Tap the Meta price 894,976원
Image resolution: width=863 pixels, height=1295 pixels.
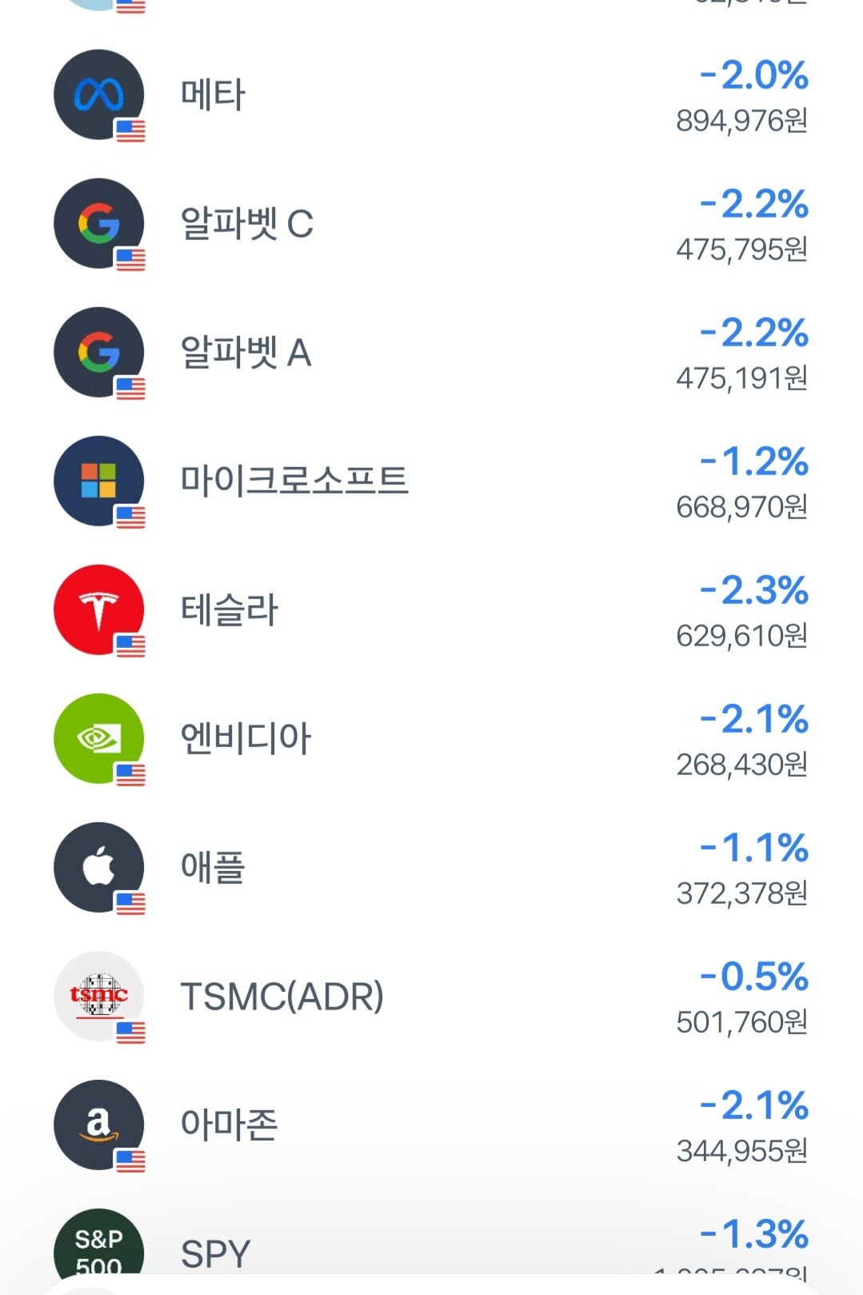[741, 121]
